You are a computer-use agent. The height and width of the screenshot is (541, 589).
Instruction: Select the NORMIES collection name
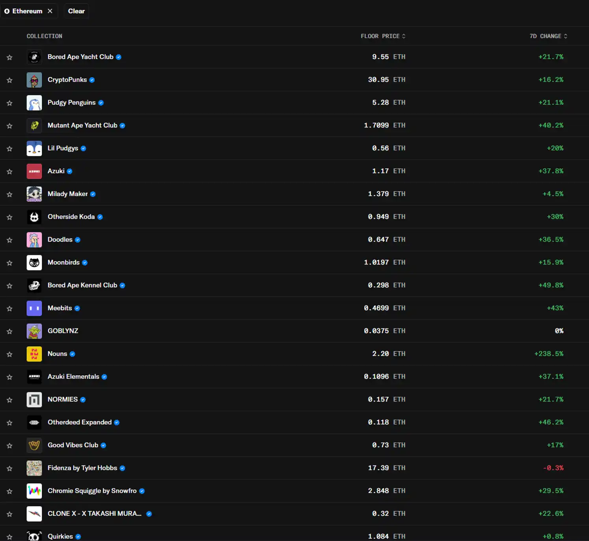pos(63,400)
